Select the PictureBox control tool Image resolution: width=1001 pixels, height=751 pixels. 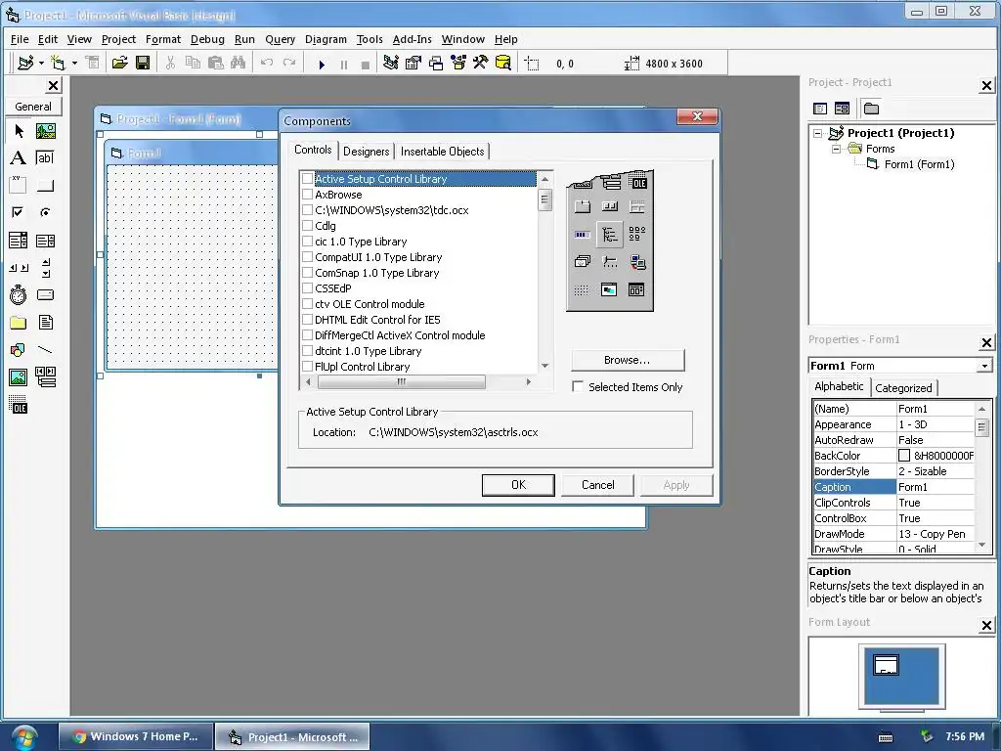[x=45, y=131]
